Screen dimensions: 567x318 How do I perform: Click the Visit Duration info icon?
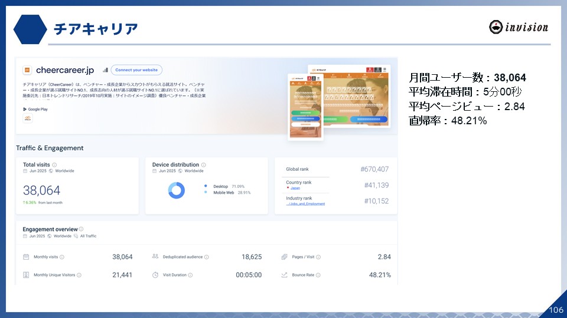(190, 275)
